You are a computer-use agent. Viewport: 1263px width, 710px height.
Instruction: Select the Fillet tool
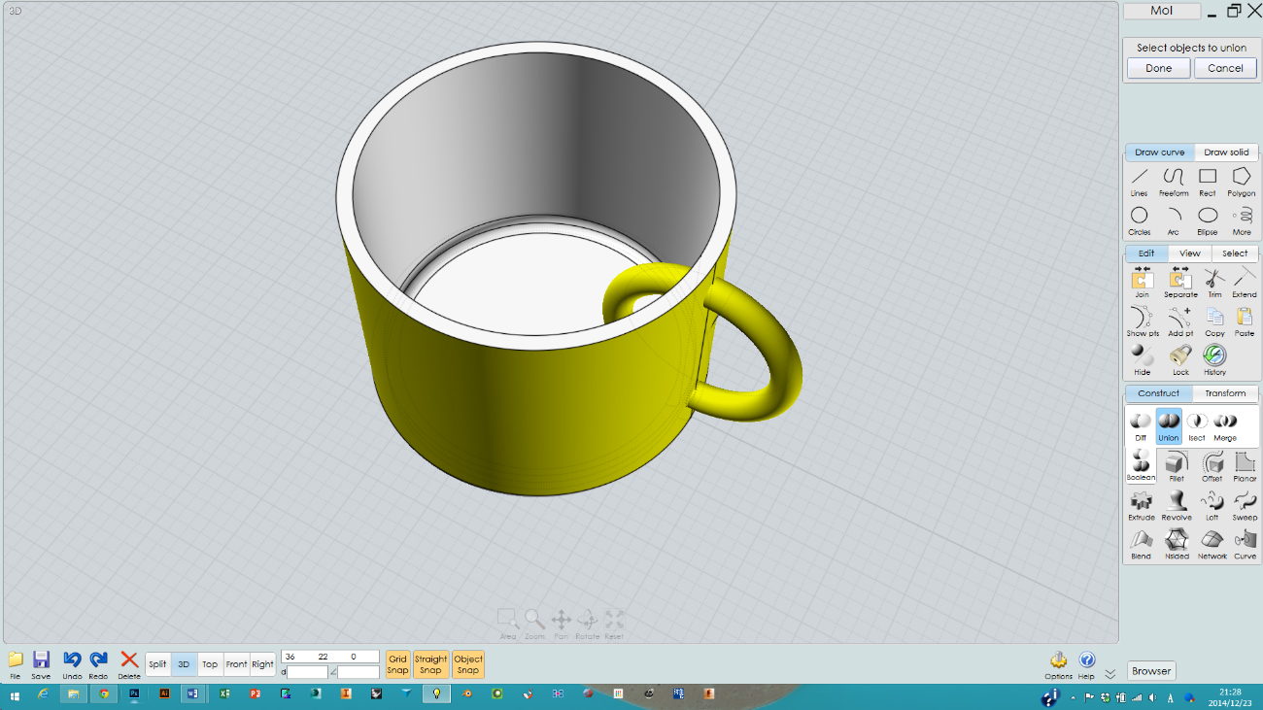click(1177, 465)
